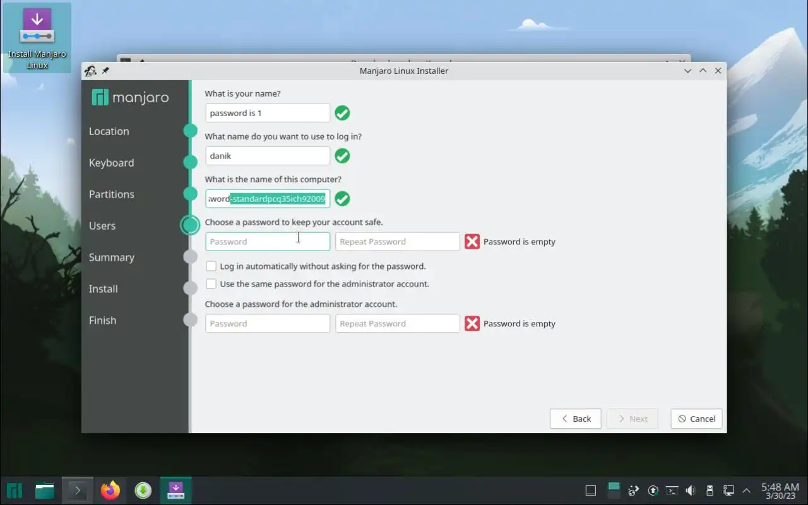Select the Finish step in sidebar

[102, 321]
